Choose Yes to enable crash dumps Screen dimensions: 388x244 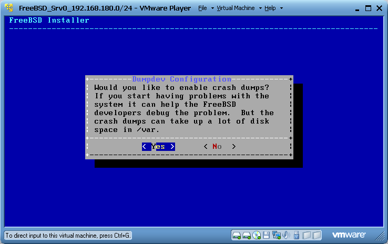158,147
